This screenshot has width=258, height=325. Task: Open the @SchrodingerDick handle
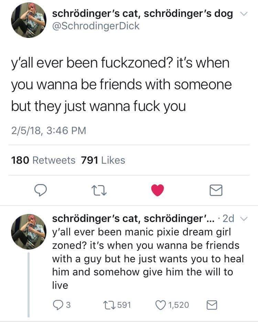(x=96, y=26)
